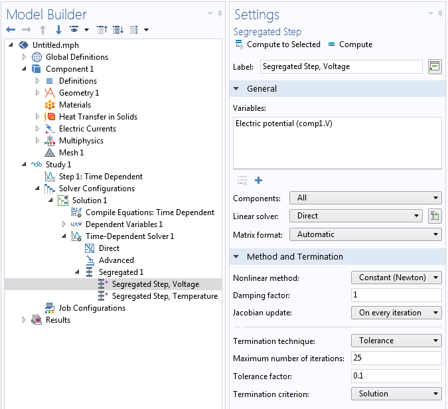Viewport: 448px width, 409px height.
Task: Click the linear solver go-to-source icon
Action: 435,216
